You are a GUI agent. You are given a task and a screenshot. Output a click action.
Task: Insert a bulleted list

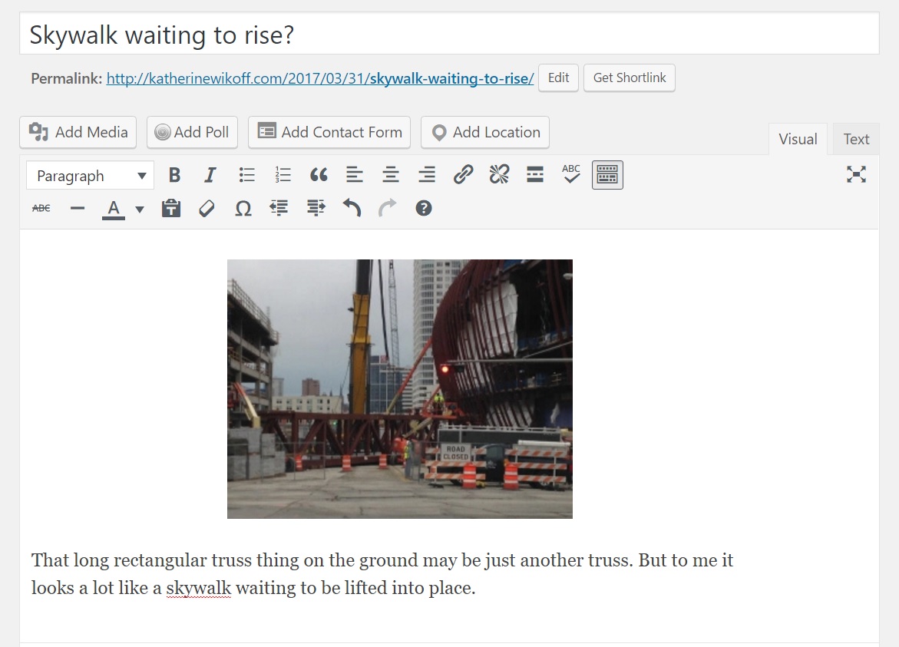[x=246, y=175]
